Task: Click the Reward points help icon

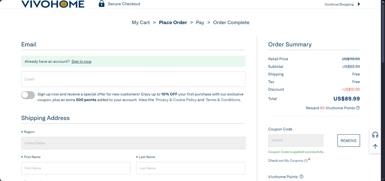Action: [358, 108]
